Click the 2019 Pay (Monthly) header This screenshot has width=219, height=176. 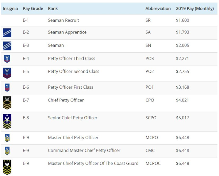click(x=195, y=8)
